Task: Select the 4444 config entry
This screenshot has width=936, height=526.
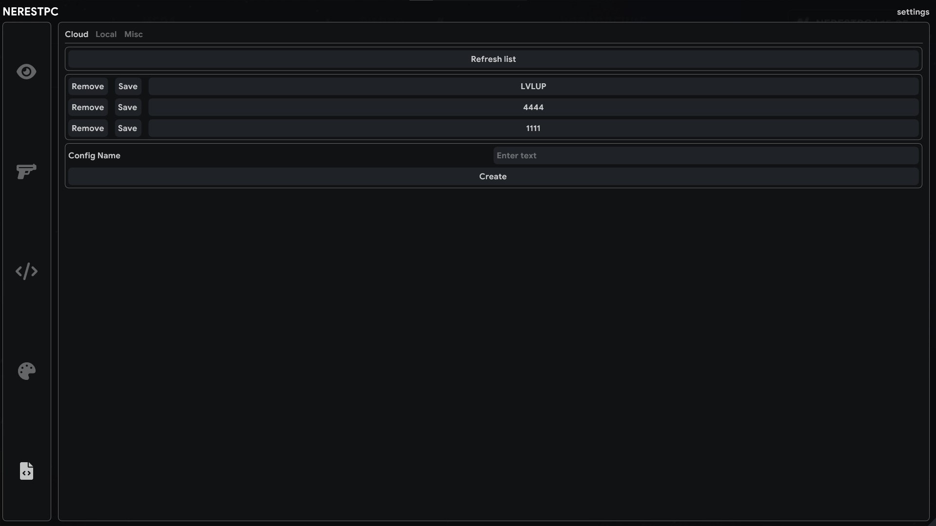Action: coord(533,107)
